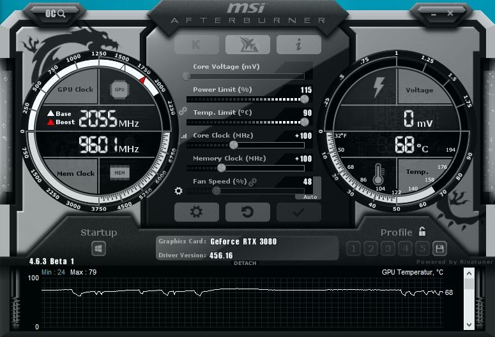Click the 2055 MHz GPU clock reading
The image size is (495, 337).
(x=109, y=118)
